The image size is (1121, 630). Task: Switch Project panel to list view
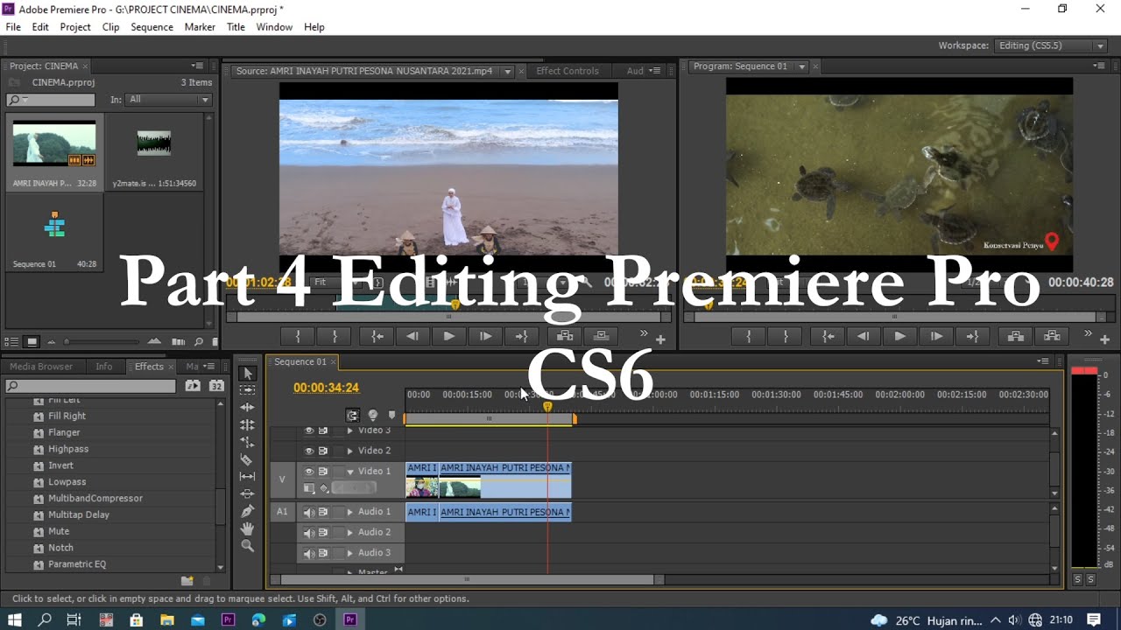click(12, 342)
